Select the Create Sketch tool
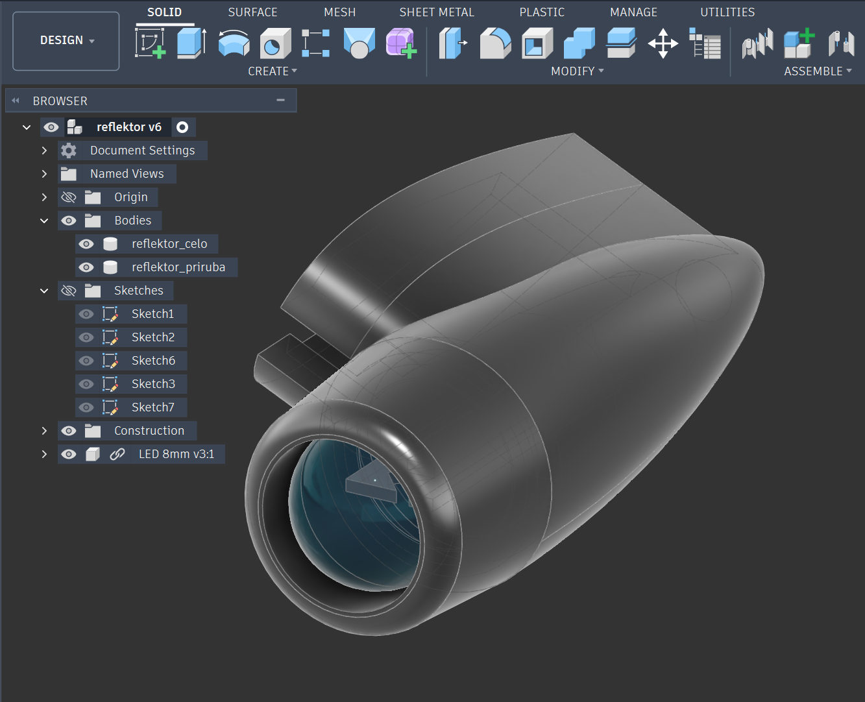 (x=150, y=43)
